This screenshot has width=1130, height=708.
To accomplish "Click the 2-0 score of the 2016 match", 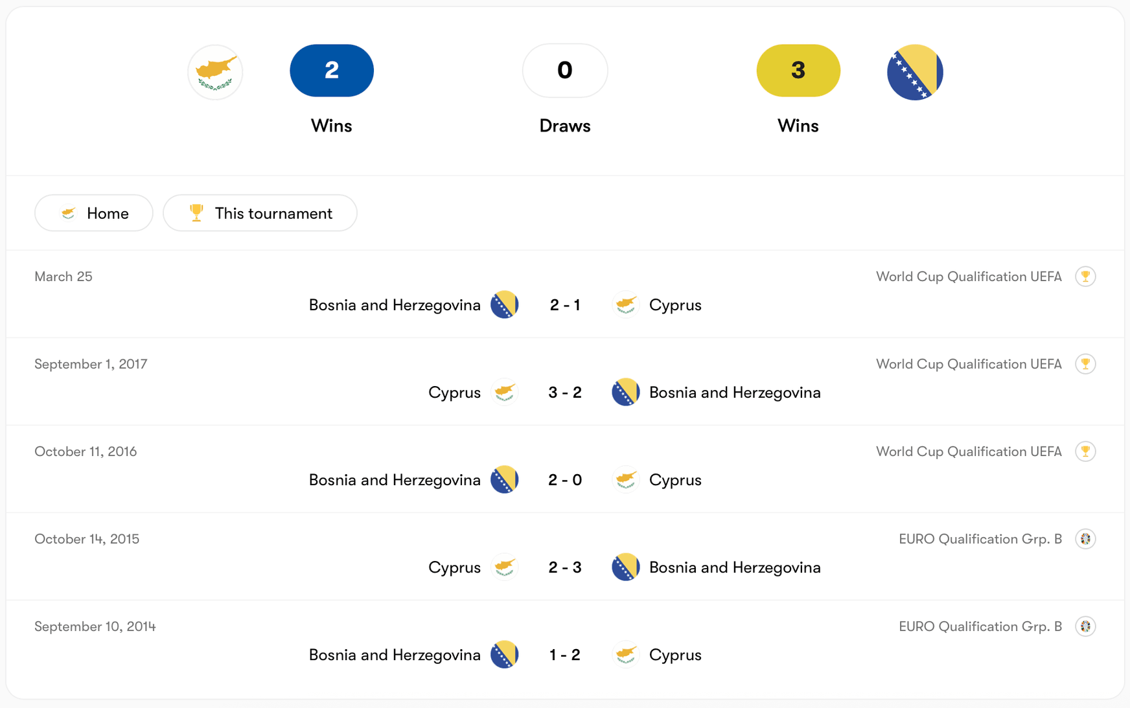I will 564,479.
